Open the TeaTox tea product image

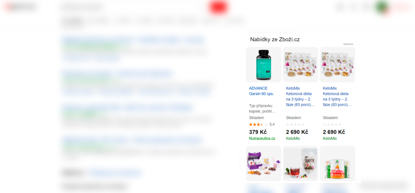coord(300,163)
